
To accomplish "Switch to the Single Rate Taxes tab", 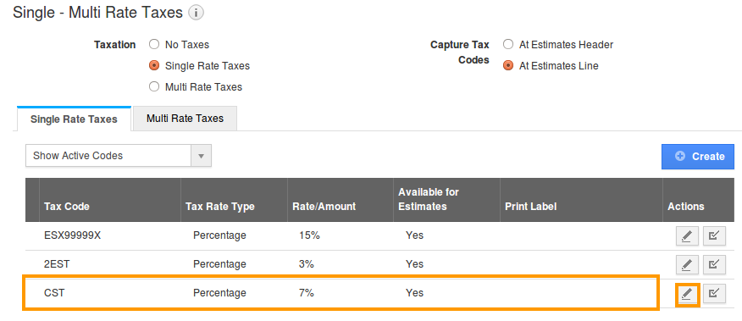I will pos(74,119).
